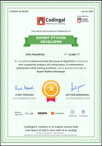This screenshot has height=146, width=102.
Task: Click the tagline 'Where kids love AI & coding'
Action: point(55,24)
